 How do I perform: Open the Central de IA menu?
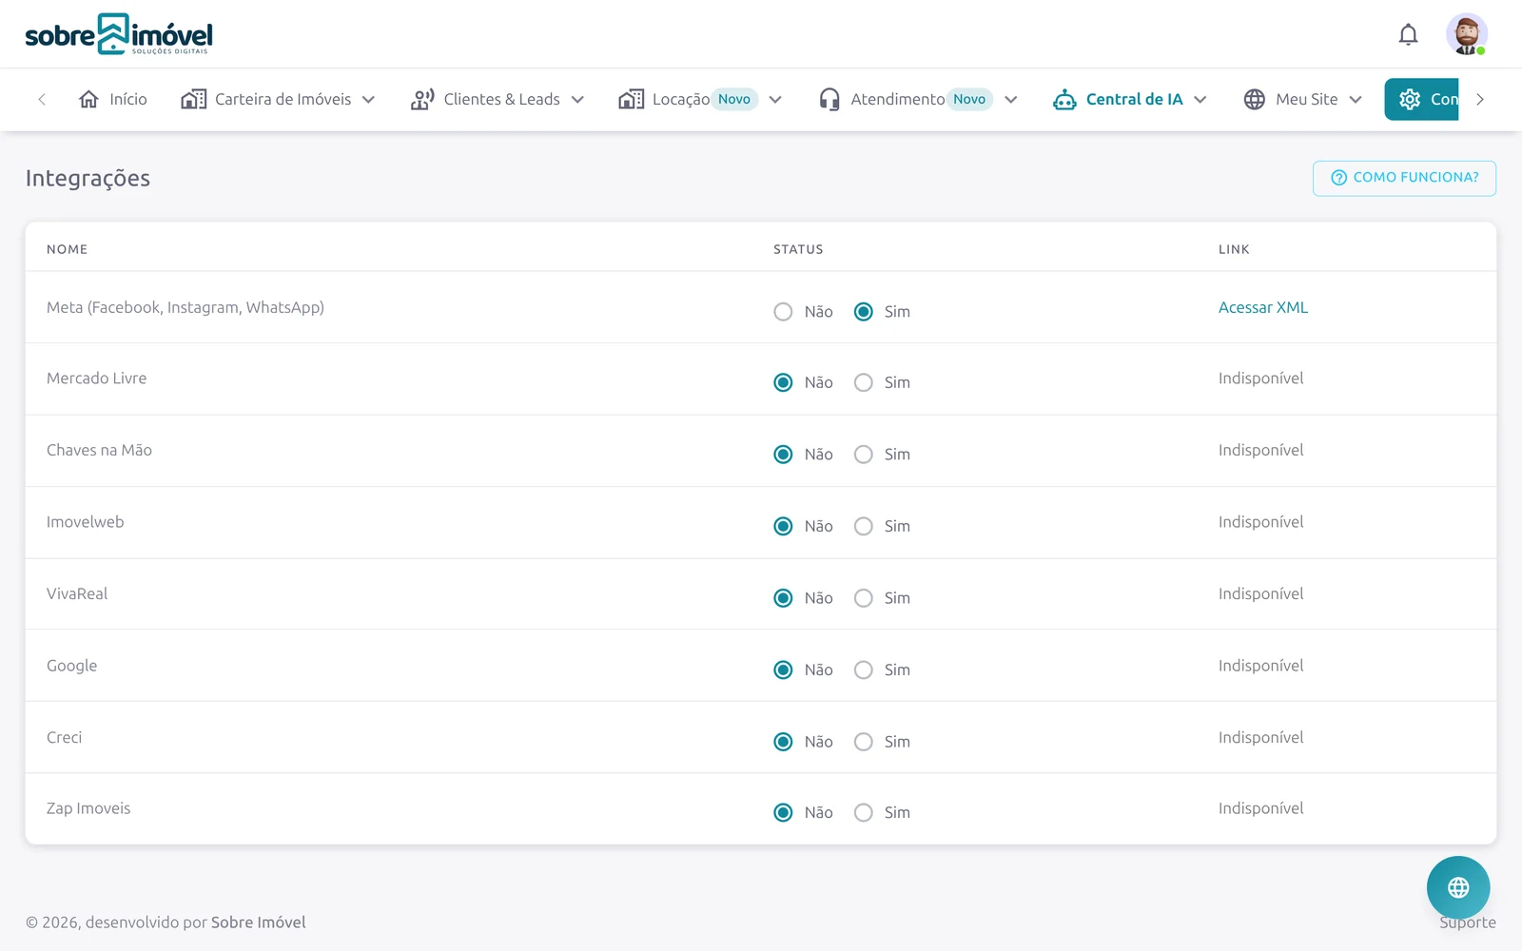click(x=1130, y=99)
